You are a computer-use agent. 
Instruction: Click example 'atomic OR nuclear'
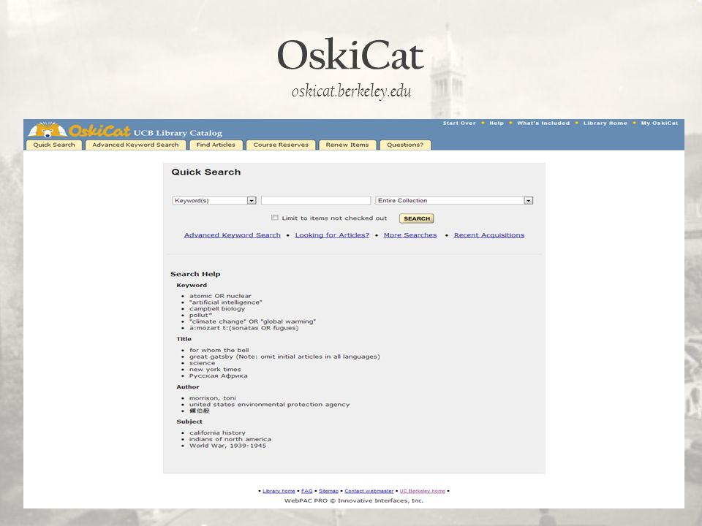pos(220,296)
